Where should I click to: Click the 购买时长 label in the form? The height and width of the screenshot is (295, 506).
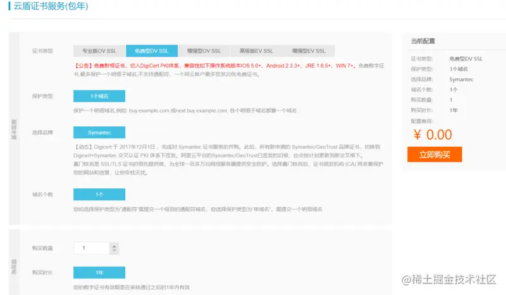pyautogui.click(x=42, y=272)
